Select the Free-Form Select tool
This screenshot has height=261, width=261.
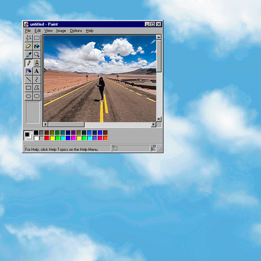[28, 38]
